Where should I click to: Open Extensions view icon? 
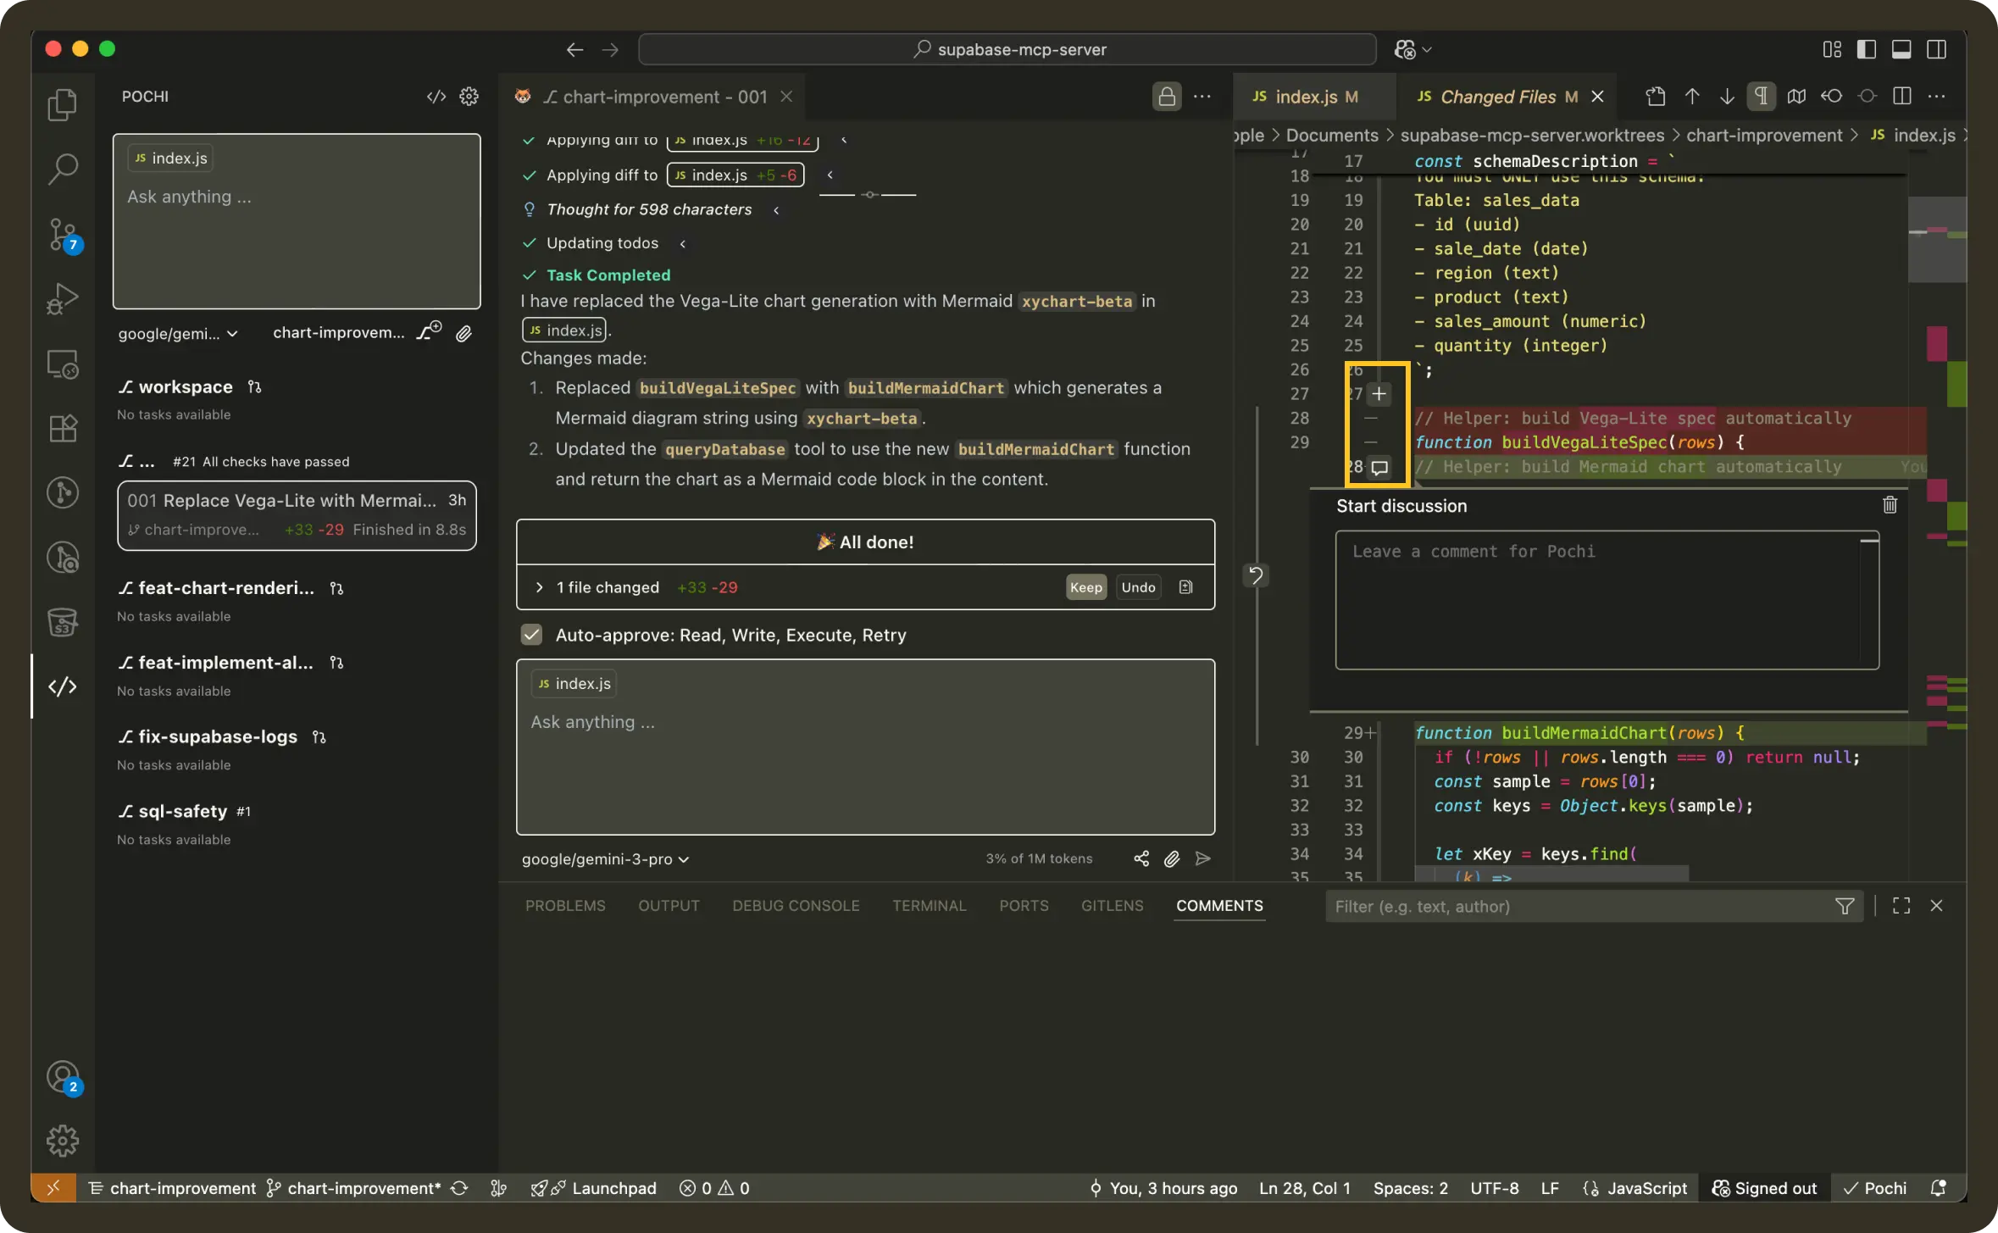coord(63,428)
